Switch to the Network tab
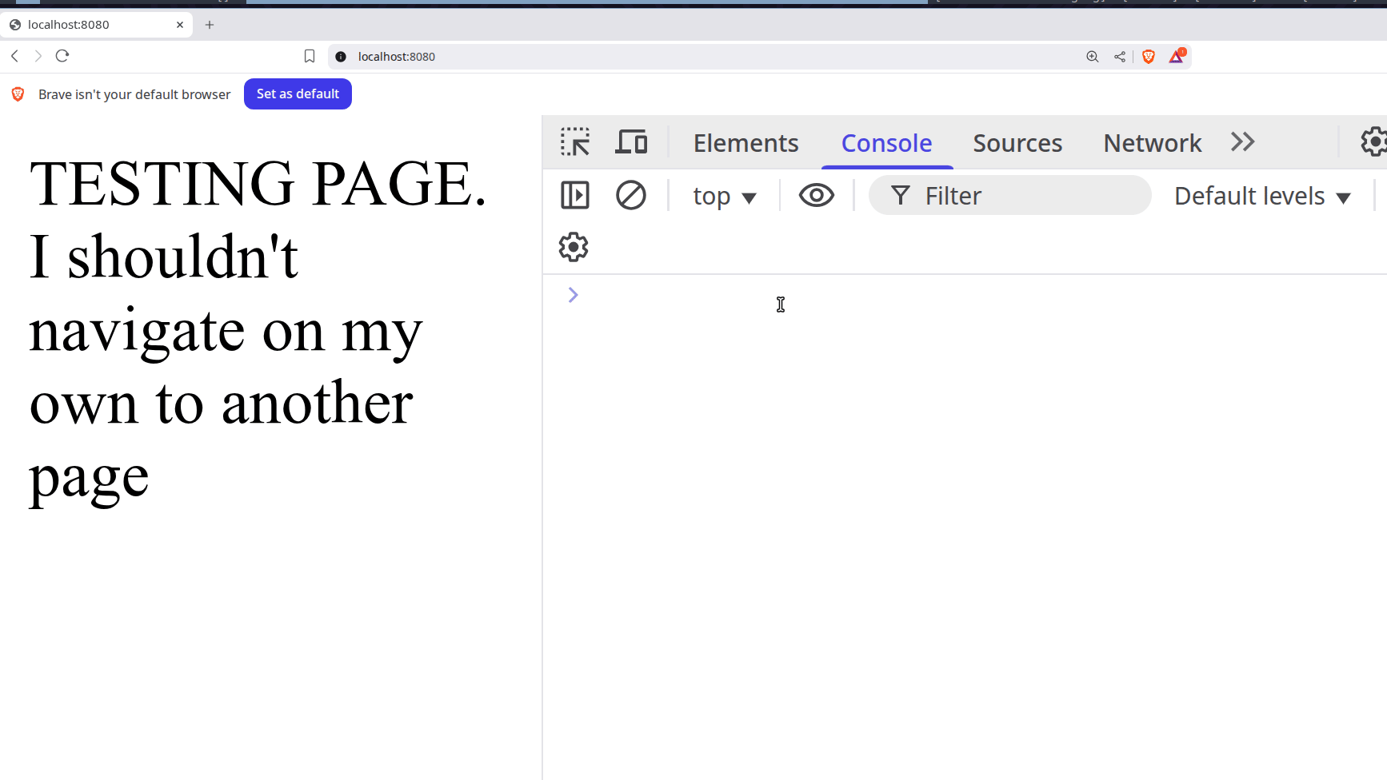The height and width of the screenshot is (780, 1387). (1152, 143)
